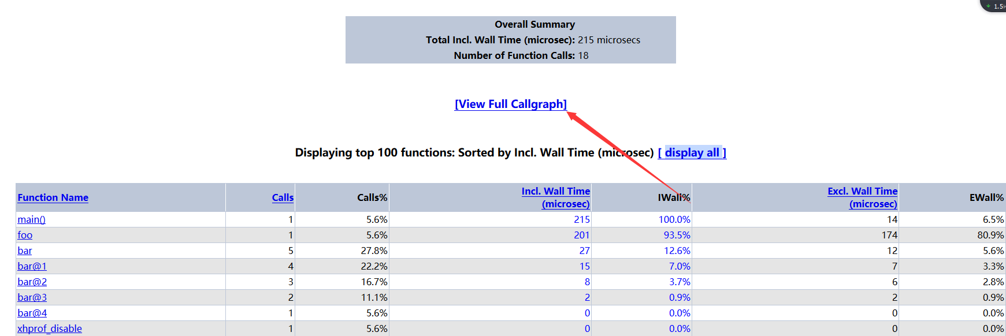
Task: Click the Calls% column header
Action: (x=372, y=197)
